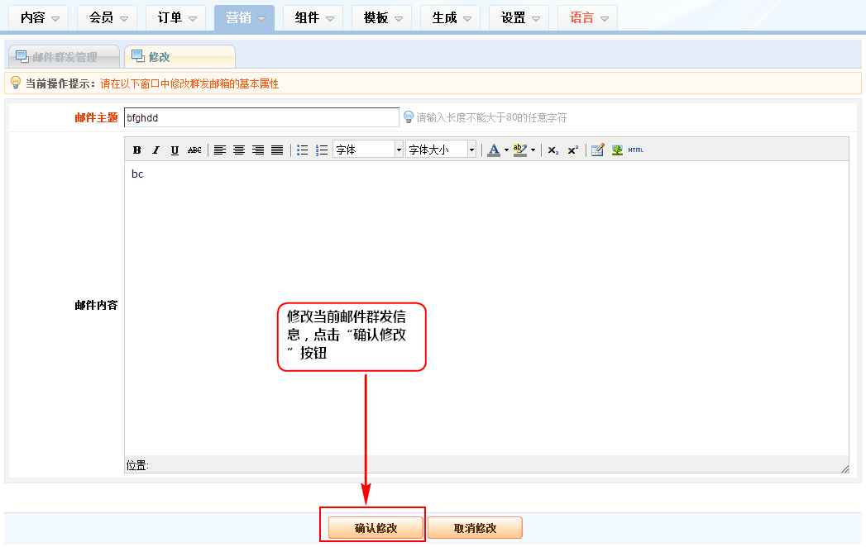Center align the email content
This screenshot has height=547, width=866.
[x=239, y=150]
